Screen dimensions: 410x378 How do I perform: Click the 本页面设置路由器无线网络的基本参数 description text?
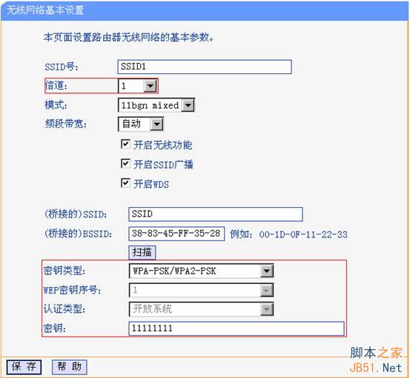[x=129, y=37]
